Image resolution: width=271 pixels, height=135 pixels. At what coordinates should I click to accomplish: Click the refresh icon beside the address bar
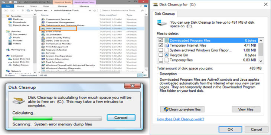point(95,10)
